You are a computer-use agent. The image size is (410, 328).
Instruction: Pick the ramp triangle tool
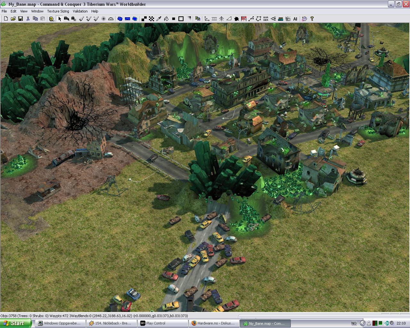click(x=229, y=19)
